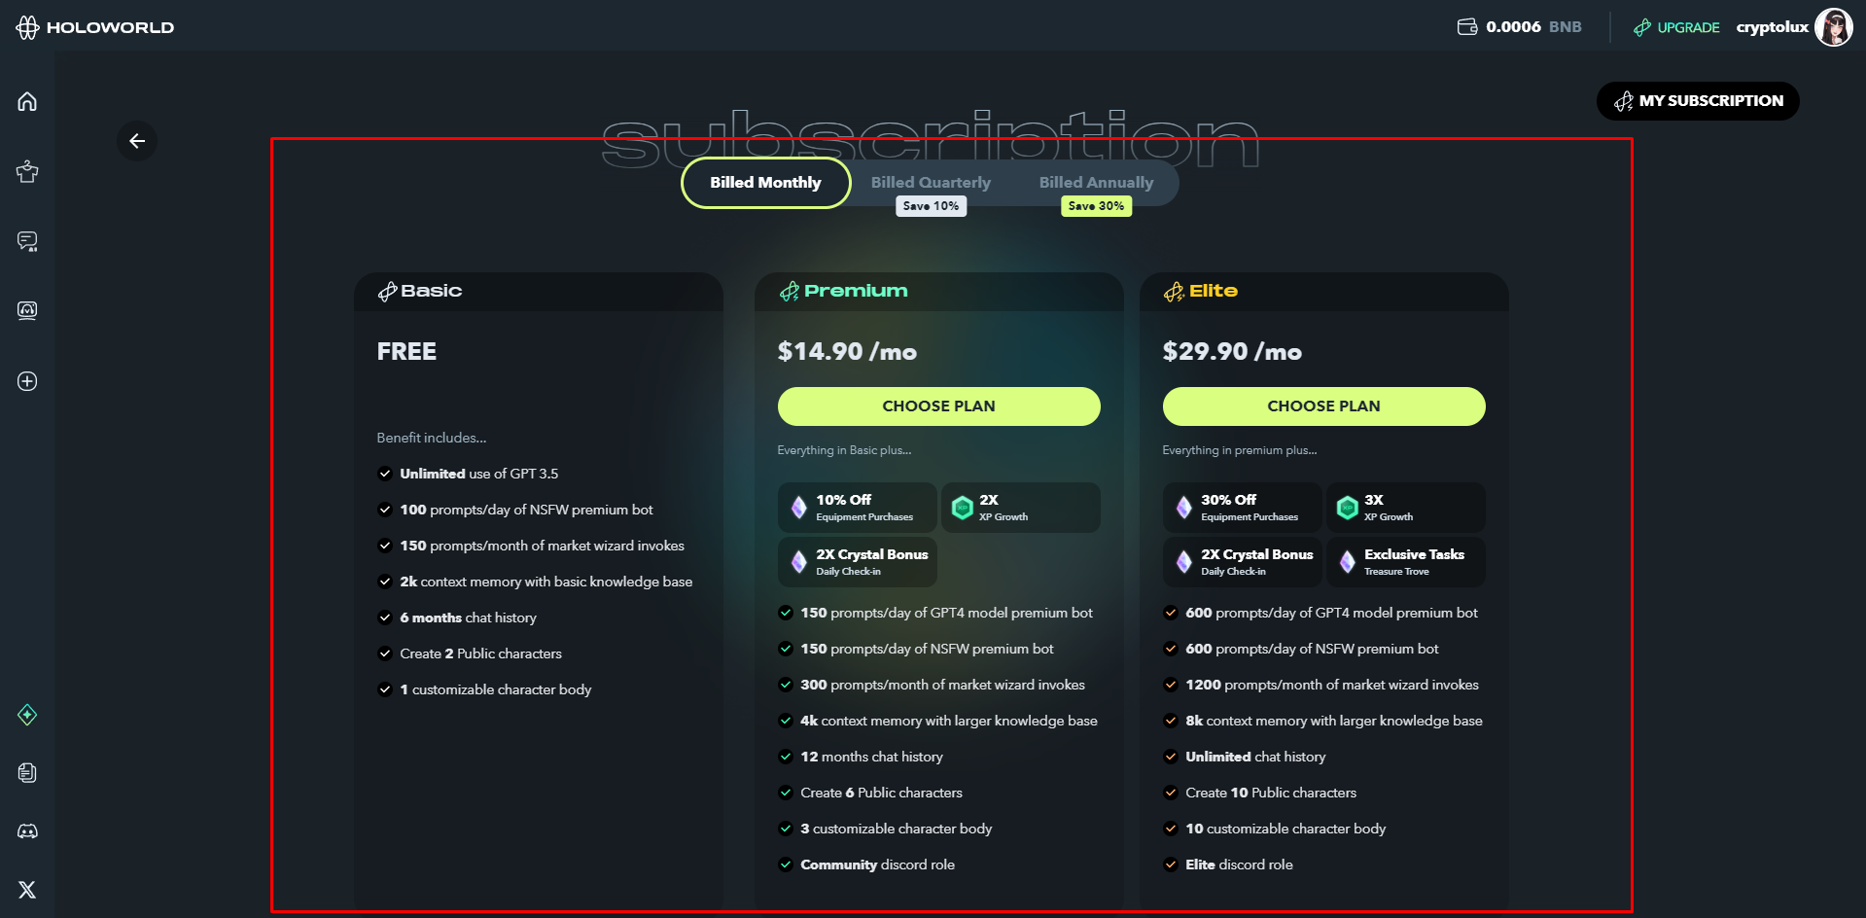Click Elite 30% Off Equipment Purchases tile
1866x918 pixels.
(x=1242, y=508)
